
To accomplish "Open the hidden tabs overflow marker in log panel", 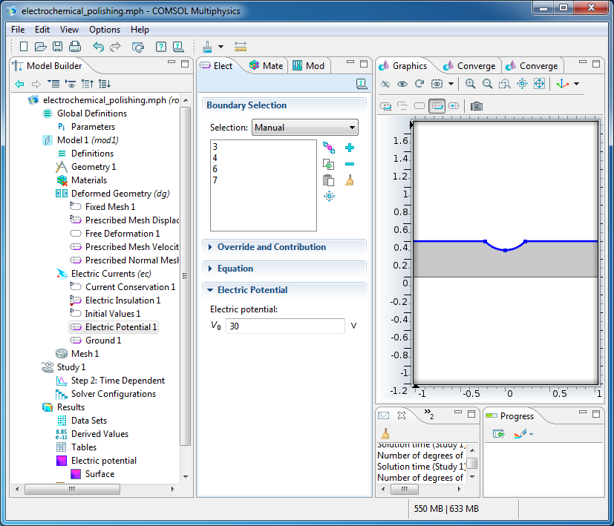I will pyautogui.click(x=429, y=414).
